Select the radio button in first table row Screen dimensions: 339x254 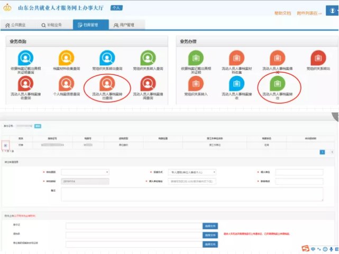(5, 145)
